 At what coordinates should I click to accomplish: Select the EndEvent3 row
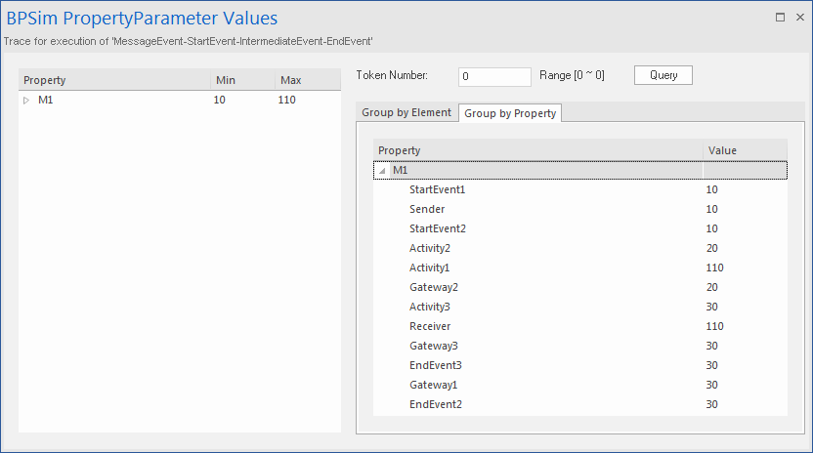coord(435,365)
